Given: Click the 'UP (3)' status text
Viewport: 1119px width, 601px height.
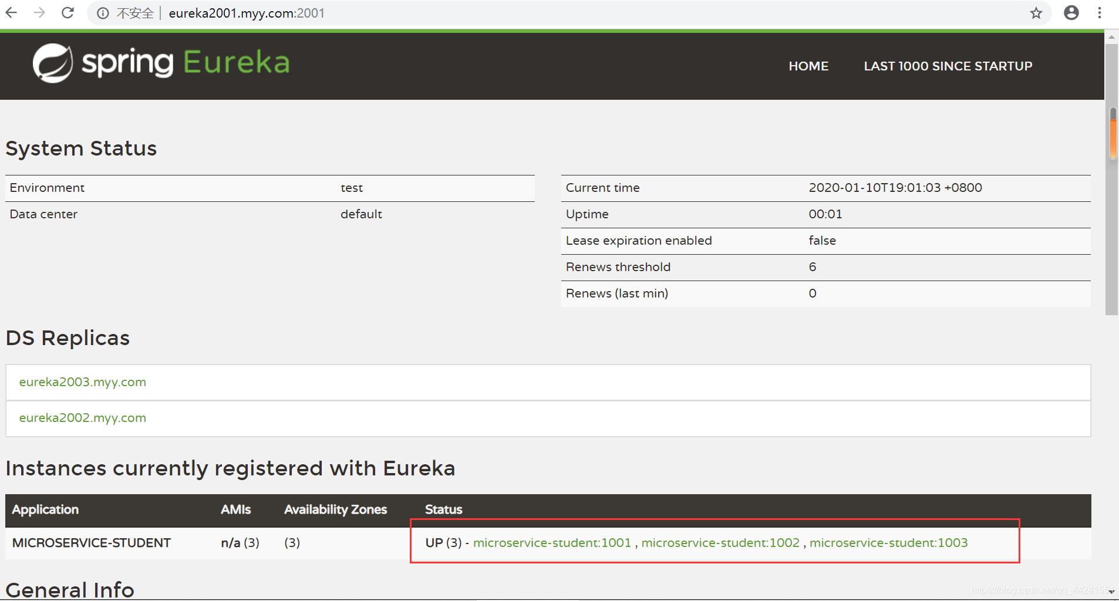Looking at the screenshot, I should (443, 543).
